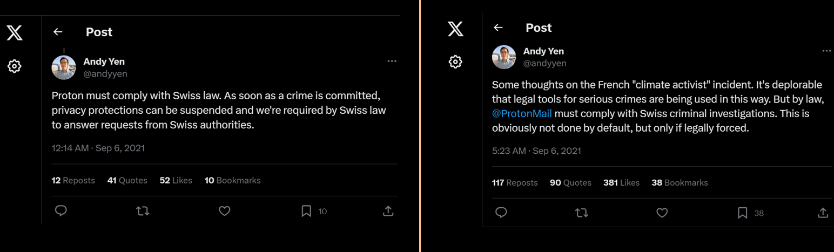
Task: Share the French climate activist post
Action: point(823,213)
